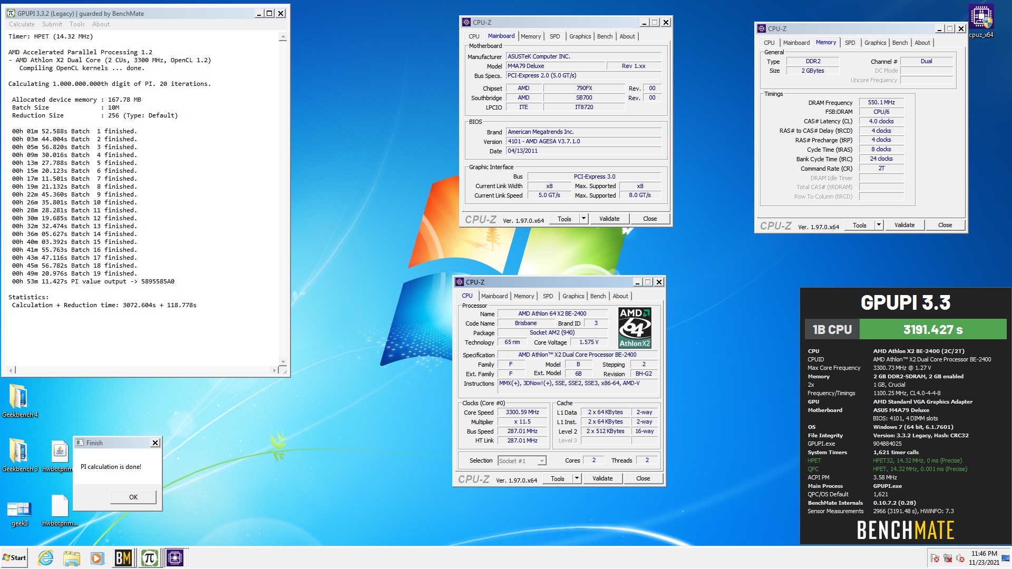1012x569 pixels.
Task: Open the Geekbench 4 desktop folder
Action: (x=20, y=400)
